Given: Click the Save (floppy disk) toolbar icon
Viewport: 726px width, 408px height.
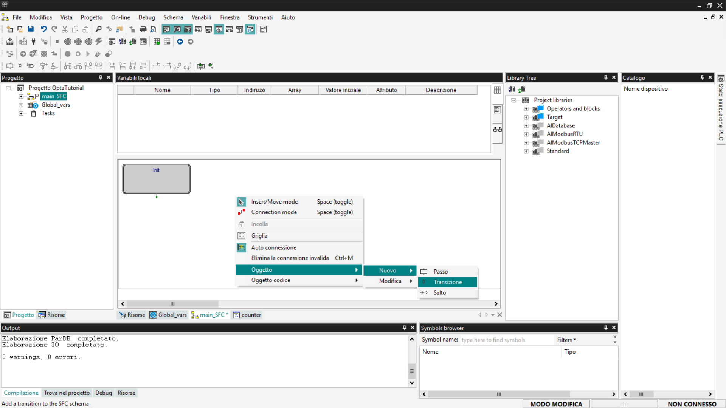Looking at the screenshot, I should (x=31, y=29).
